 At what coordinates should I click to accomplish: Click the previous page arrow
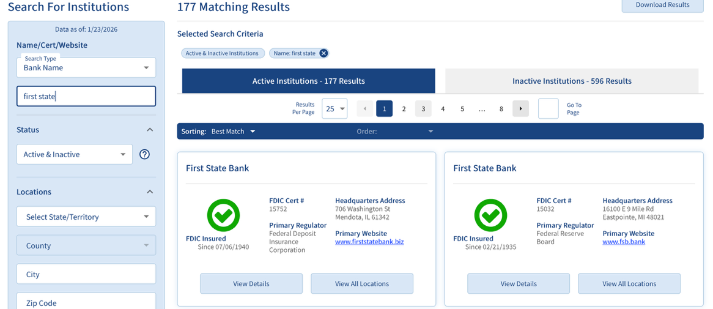[365, 109]
